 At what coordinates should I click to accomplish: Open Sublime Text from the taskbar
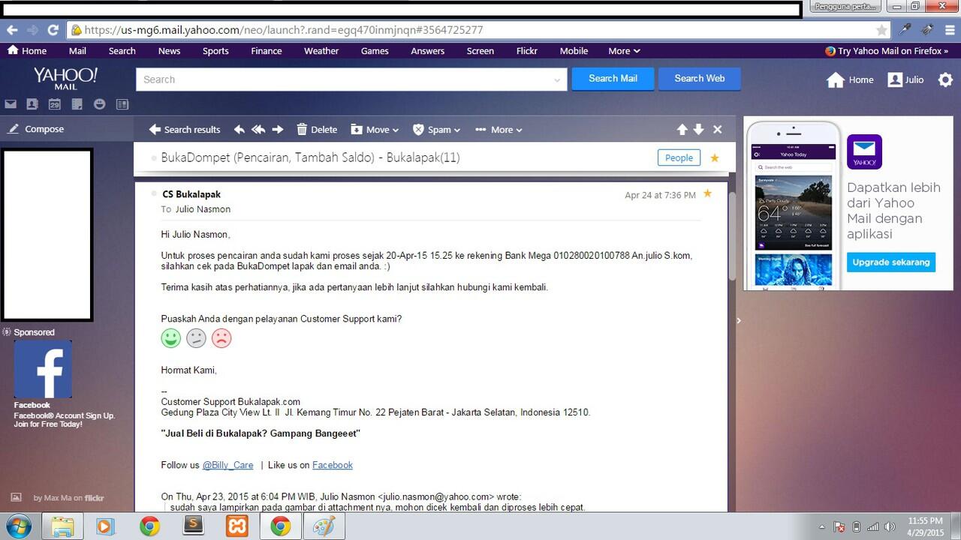point(194,526)
